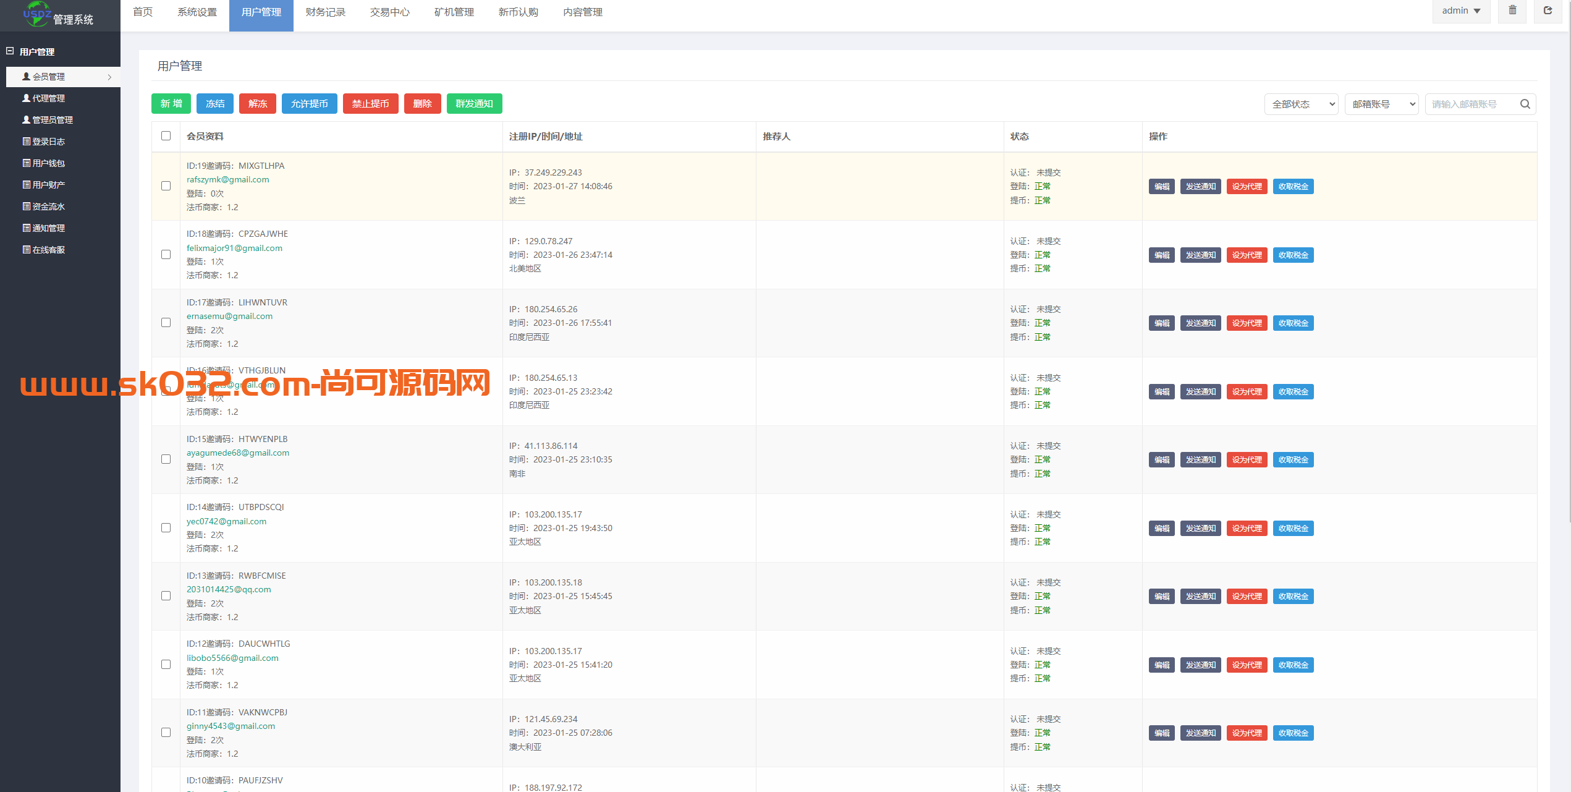Check the row for ID:13 RWBFCMISE
The width and height of the screenshot is (1571, 792).
(166, 596)
